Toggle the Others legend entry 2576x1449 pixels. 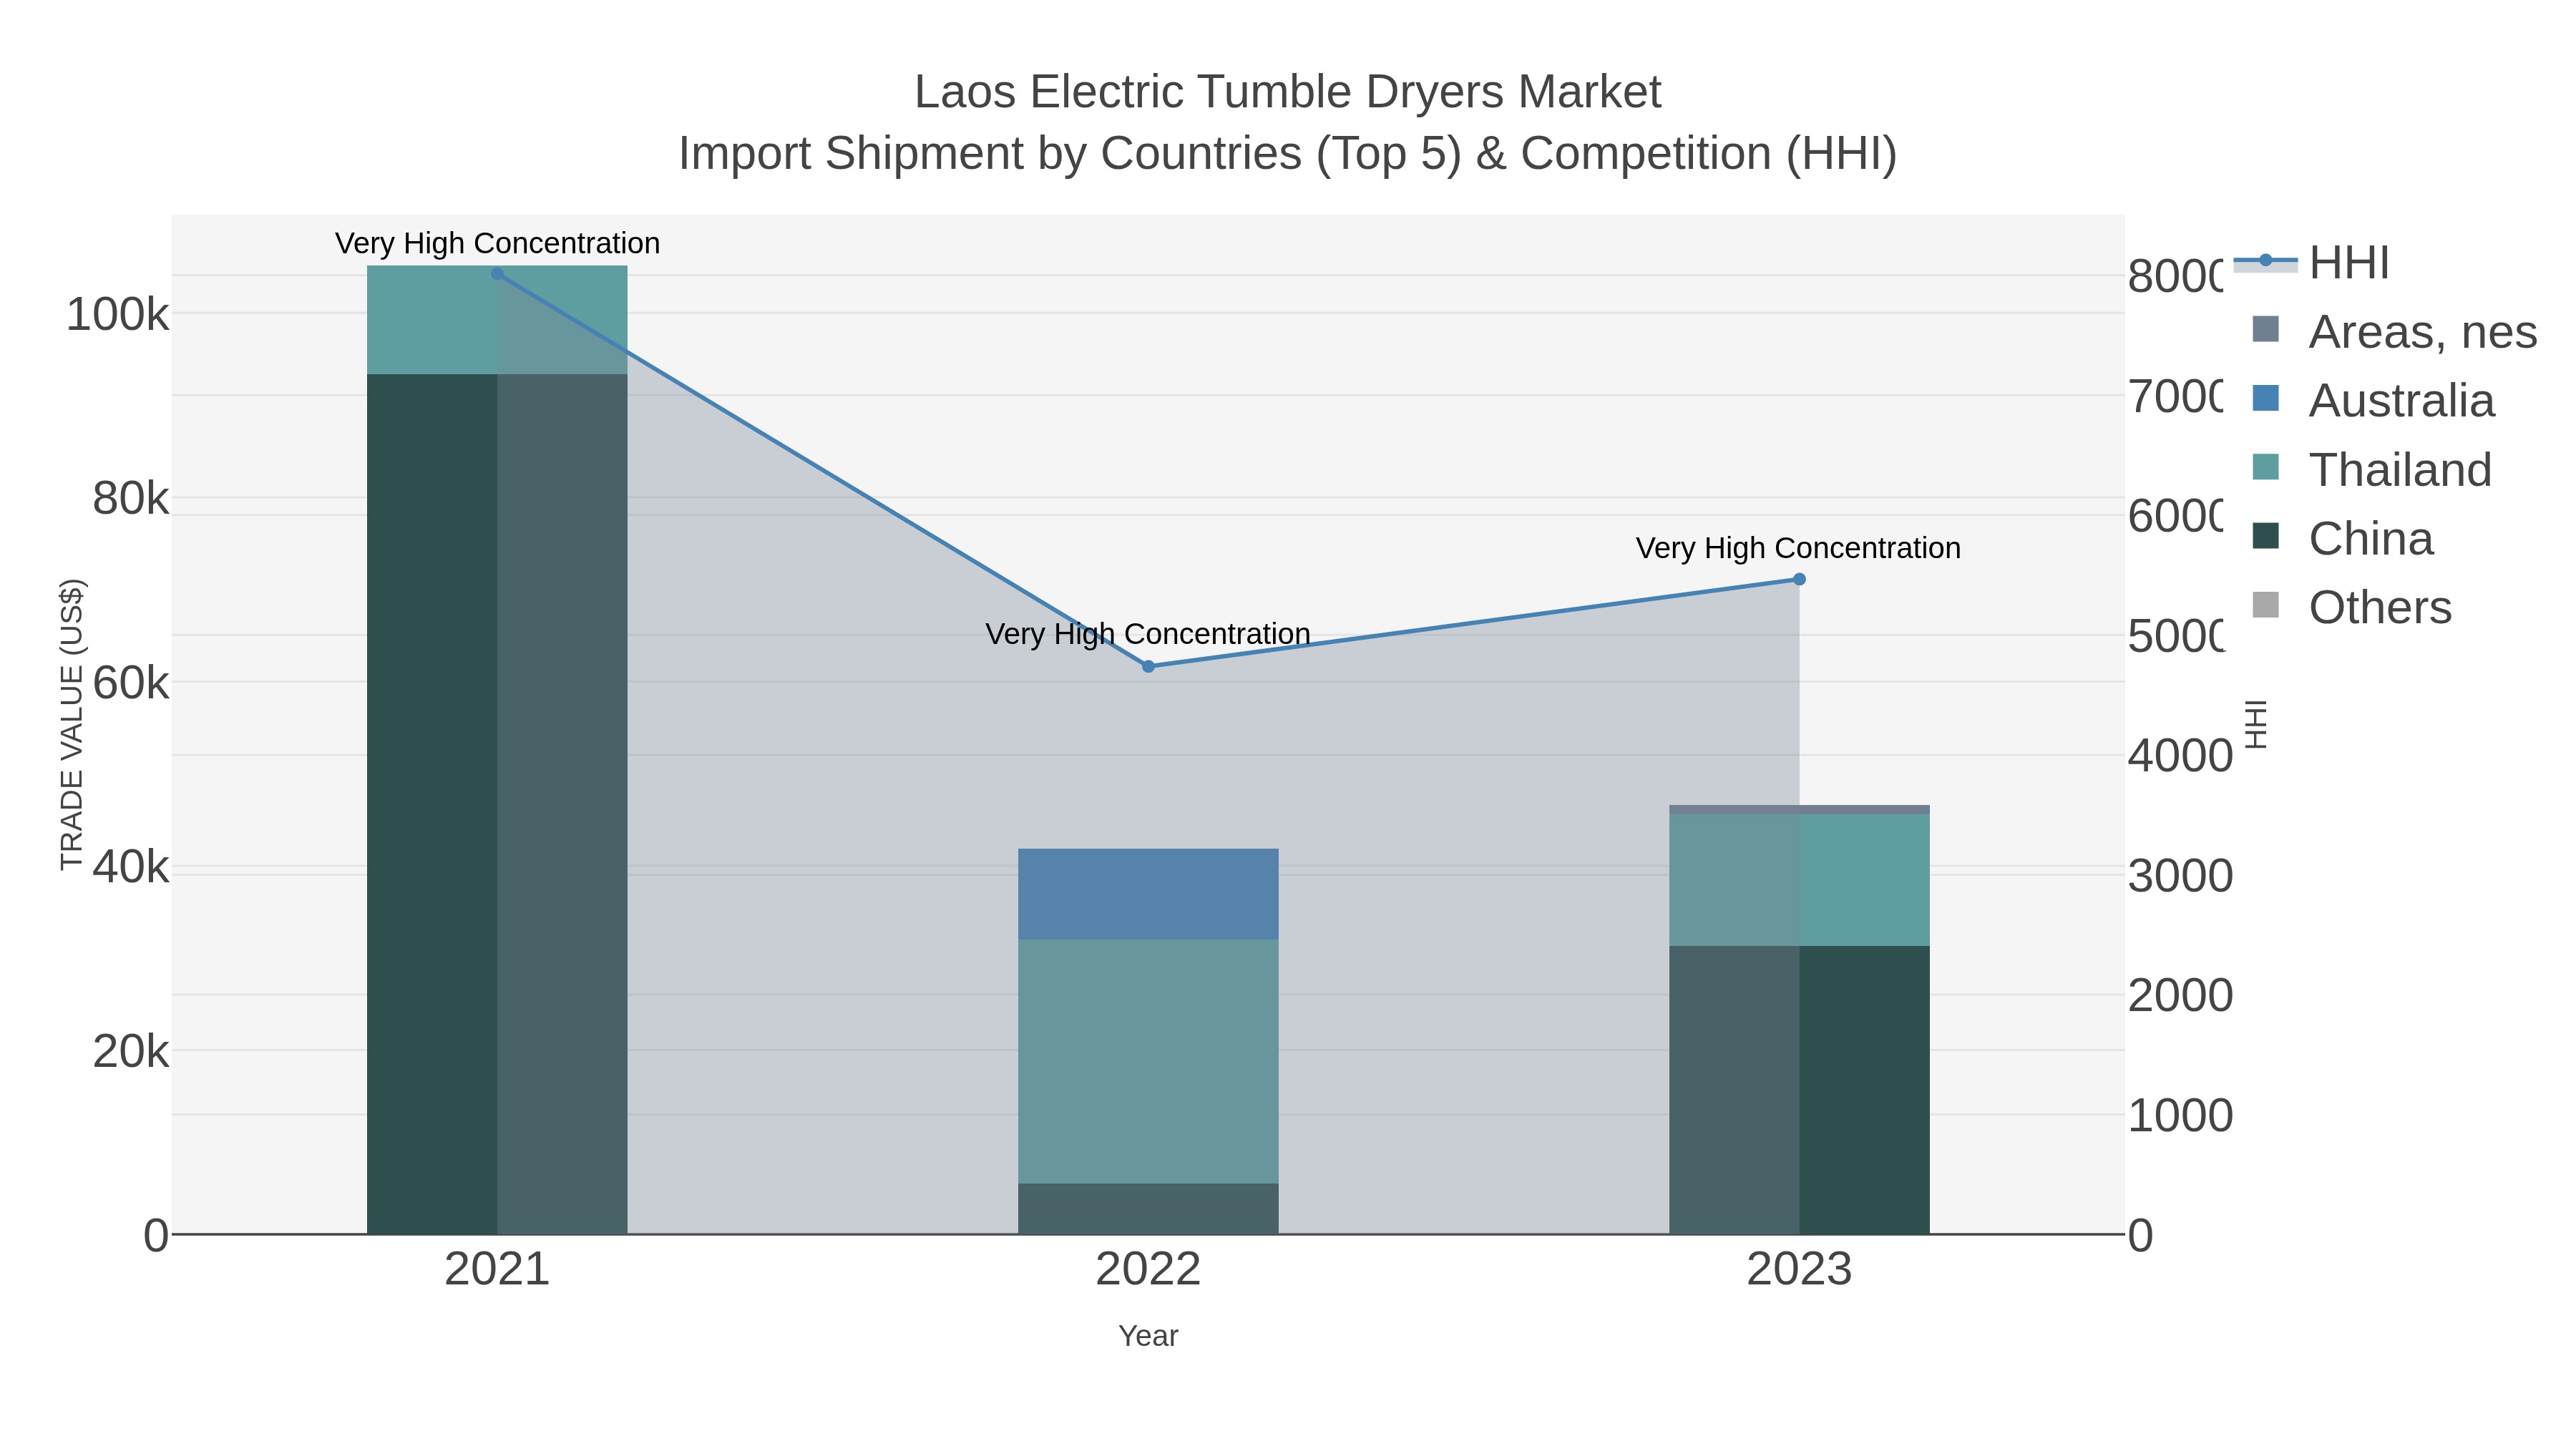click(2351, 607)
